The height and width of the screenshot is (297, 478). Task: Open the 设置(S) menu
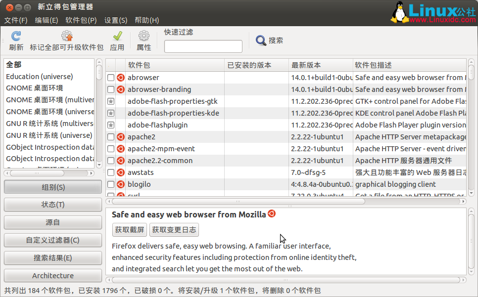point(116,20)
